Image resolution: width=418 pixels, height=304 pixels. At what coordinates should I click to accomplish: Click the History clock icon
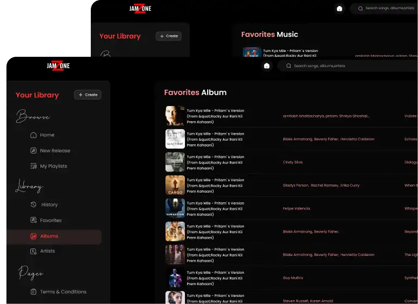(x=34, y=204)
